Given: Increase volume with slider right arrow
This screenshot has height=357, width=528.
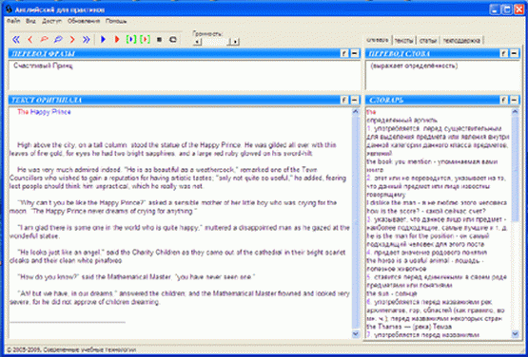Looking at the screenshot, I should [235, 42].
